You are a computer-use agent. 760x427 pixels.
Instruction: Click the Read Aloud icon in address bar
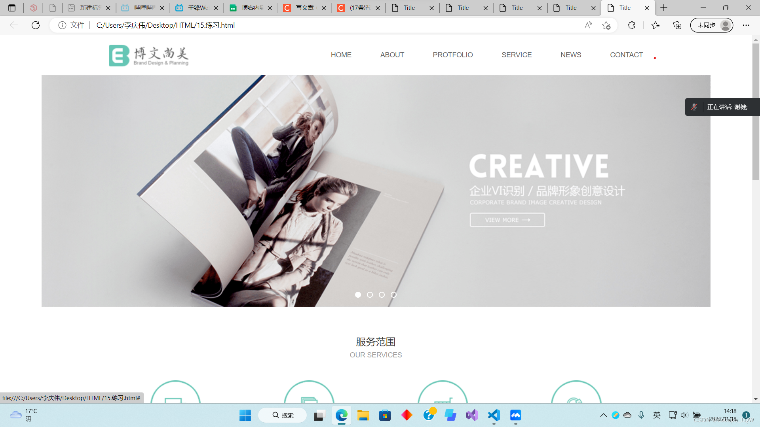coord(589,25)
